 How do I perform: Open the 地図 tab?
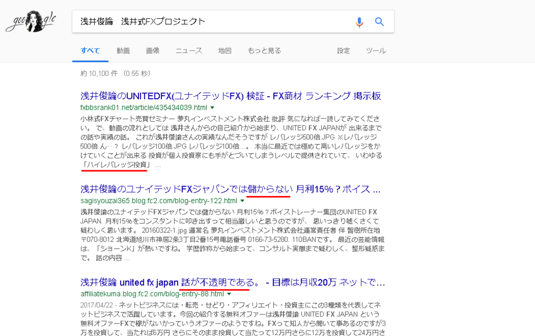225,51
